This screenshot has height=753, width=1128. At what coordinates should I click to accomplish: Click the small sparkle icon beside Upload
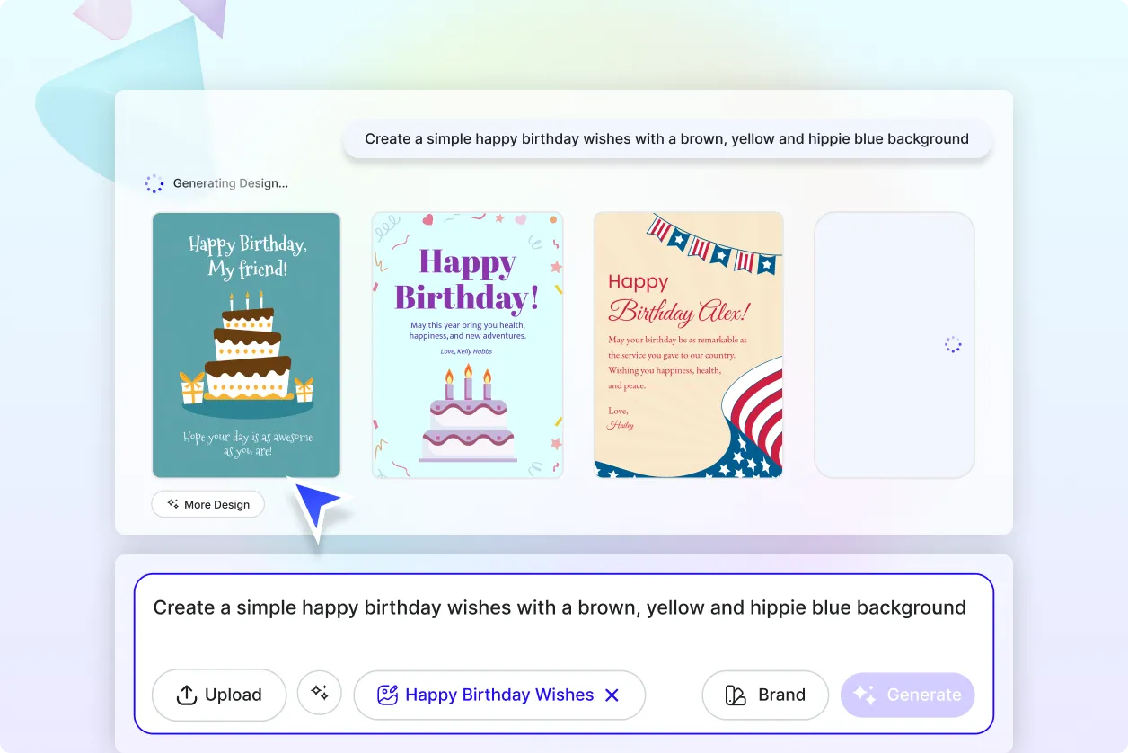tap(320, 695)
